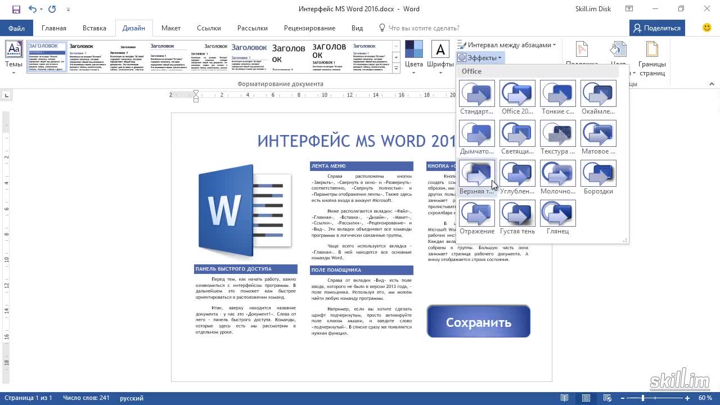Select the Стандартная effect thumbnail
Image resolution: width=720 pixels, height=405 pixels.
click(477, 93)
